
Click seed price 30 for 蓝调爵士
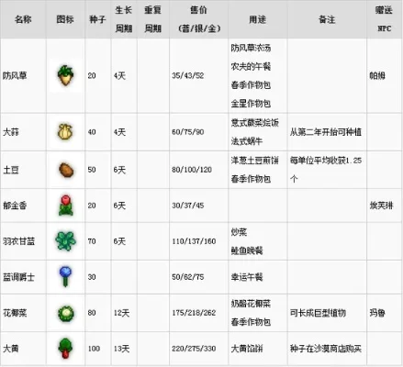(92, 277)
